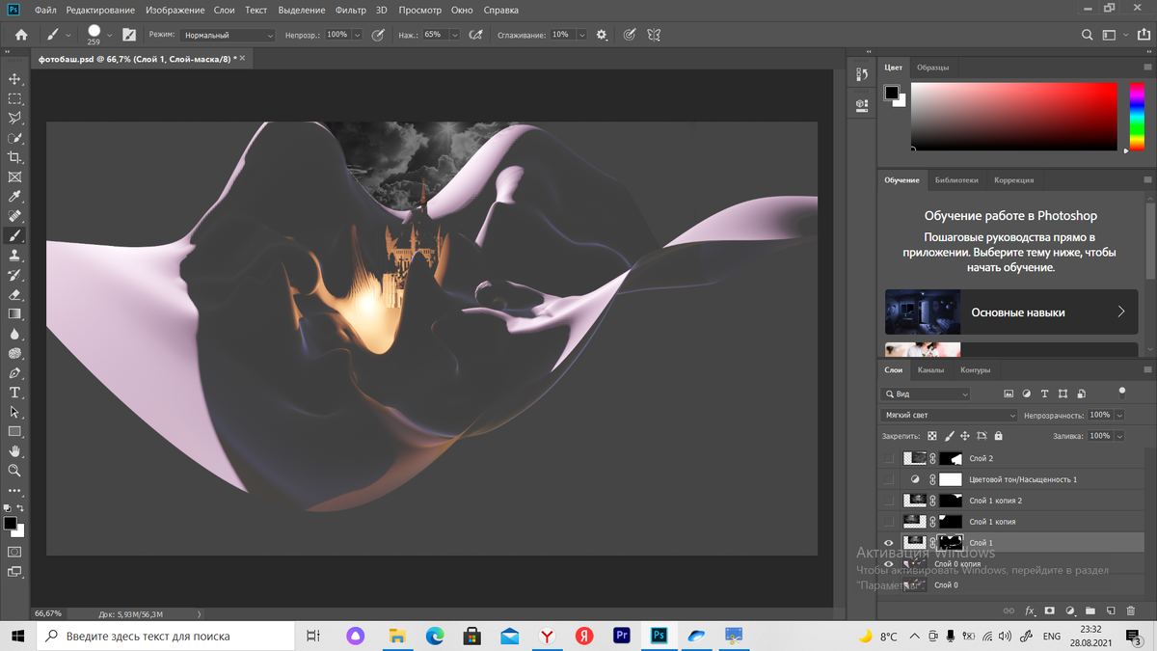
Task: Select the Move tool
Action: coord(14,79)
